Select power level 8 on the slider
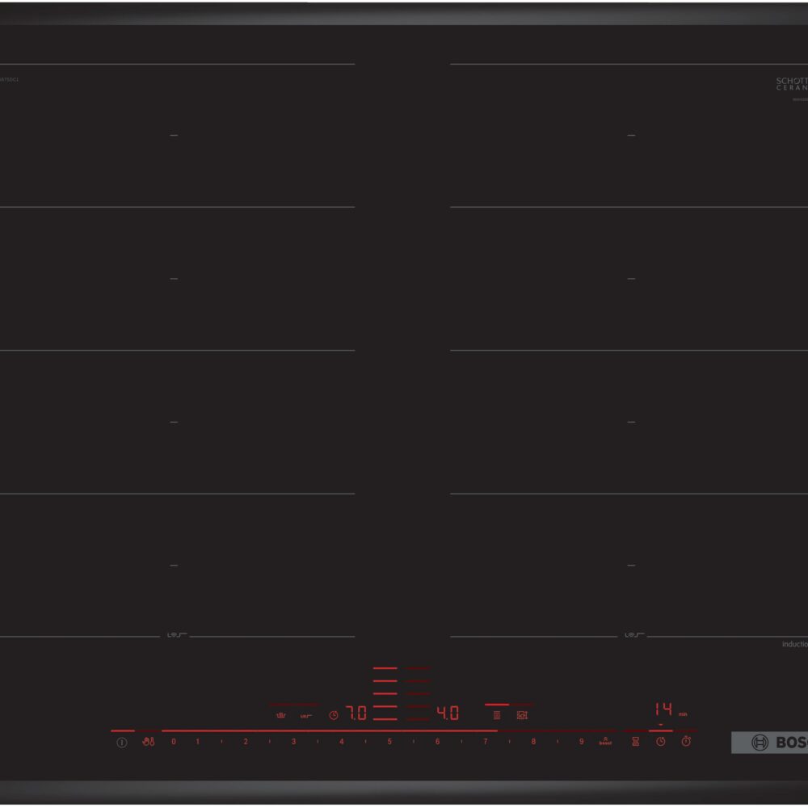Image resolution: width=808 pixels, height=808 pixels. tap(533, 742)
